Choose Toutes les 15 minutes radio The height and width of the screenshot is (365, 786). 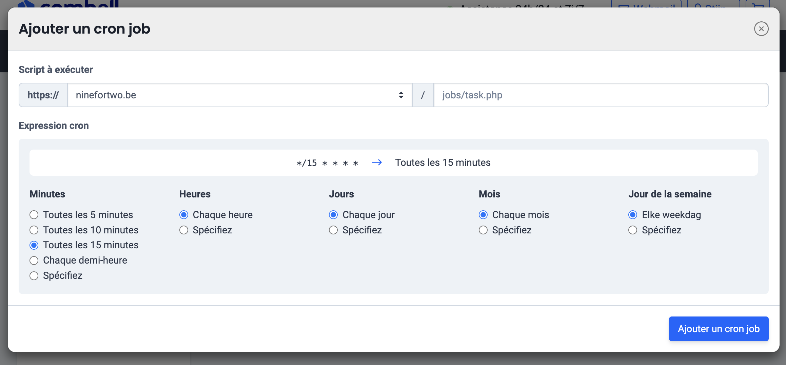34,245
